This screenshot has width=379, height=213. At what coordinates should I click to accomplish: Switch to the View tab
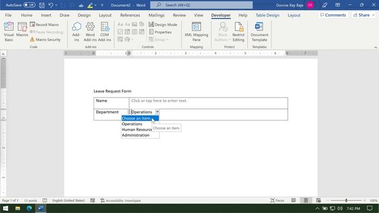[x=198, y=15]
